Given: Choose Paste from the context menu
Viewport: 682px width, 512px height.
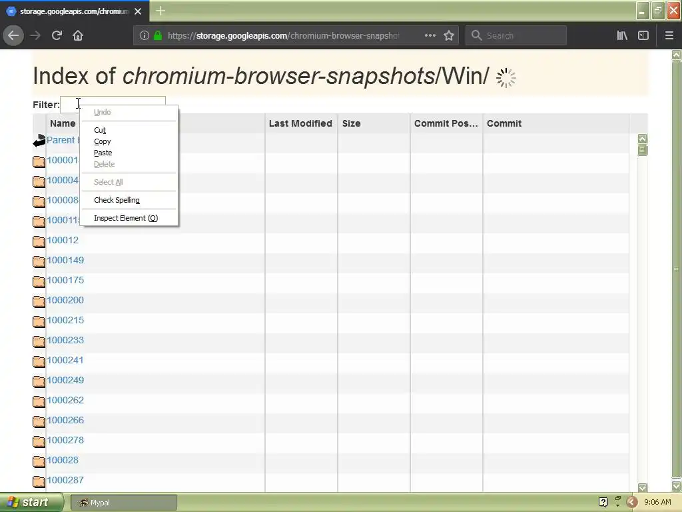Looking at the screenshot, I should [x=129, y=153].
